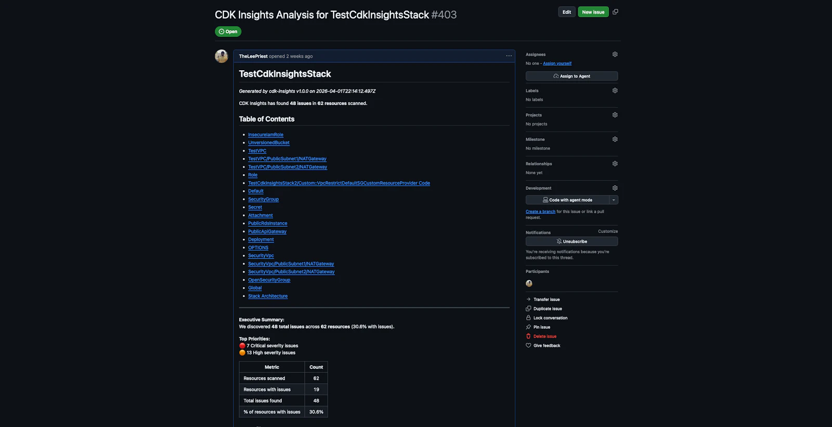
Task: Open OpenSecurityGroup contents link
Action: [x=269, y=280]
